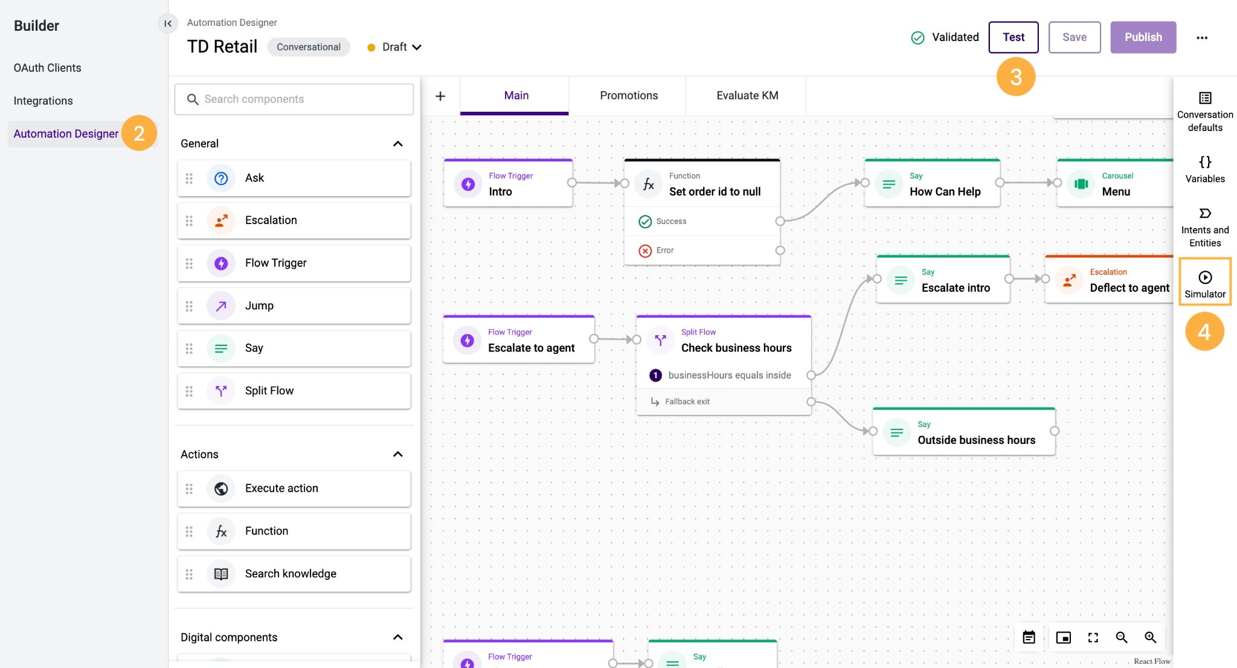Switch to the Promotions tab
Viewport: 1237px width, 668px height.
pos(628,95)
